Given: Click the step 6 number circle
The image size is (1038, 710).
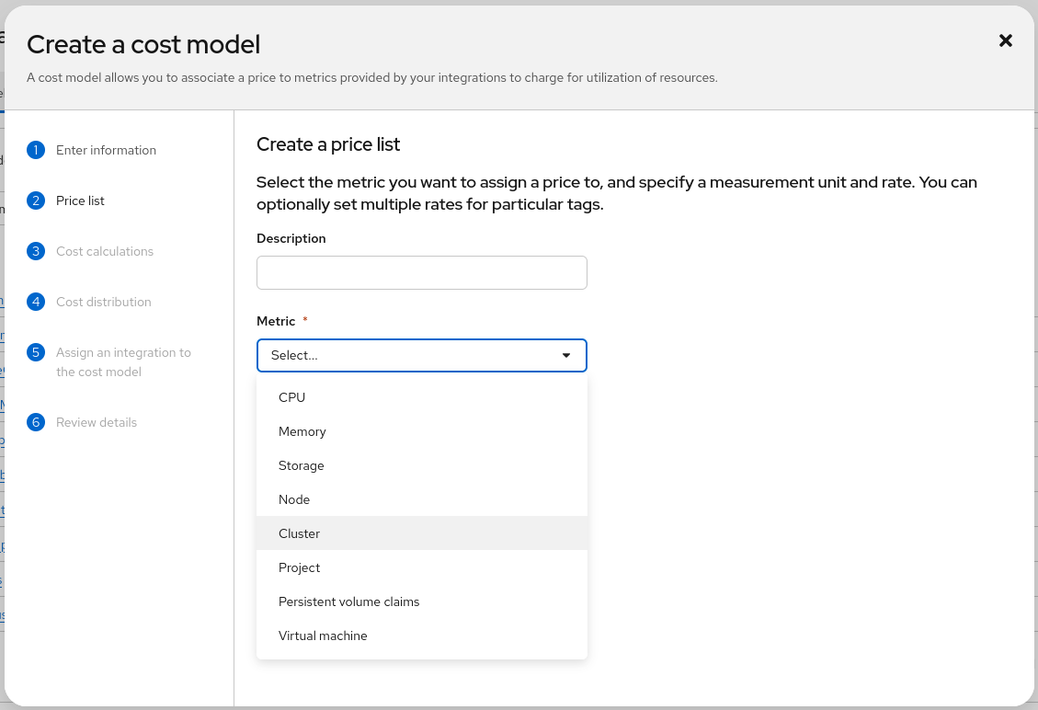Looking at the screenshot, I should [36, 422].
